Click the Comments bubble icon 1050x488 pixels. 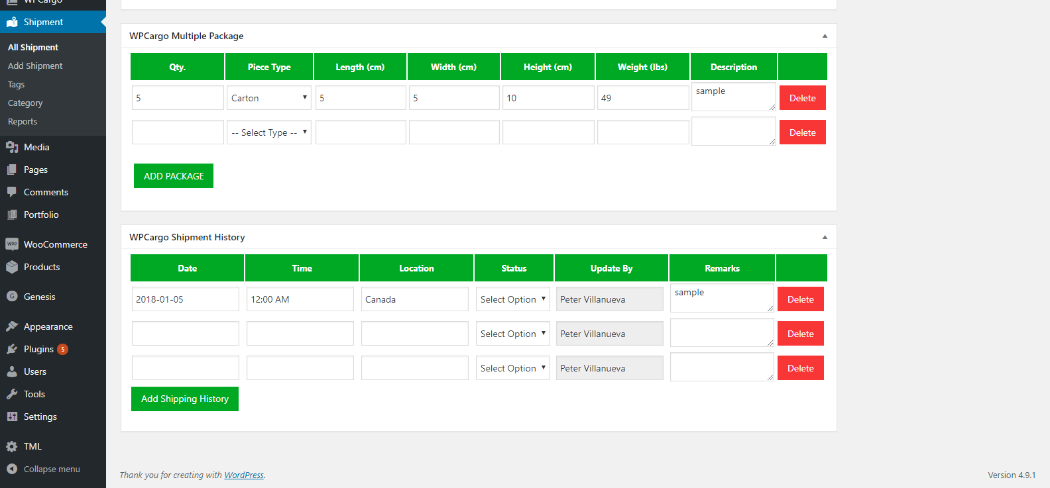pos(12,192)
